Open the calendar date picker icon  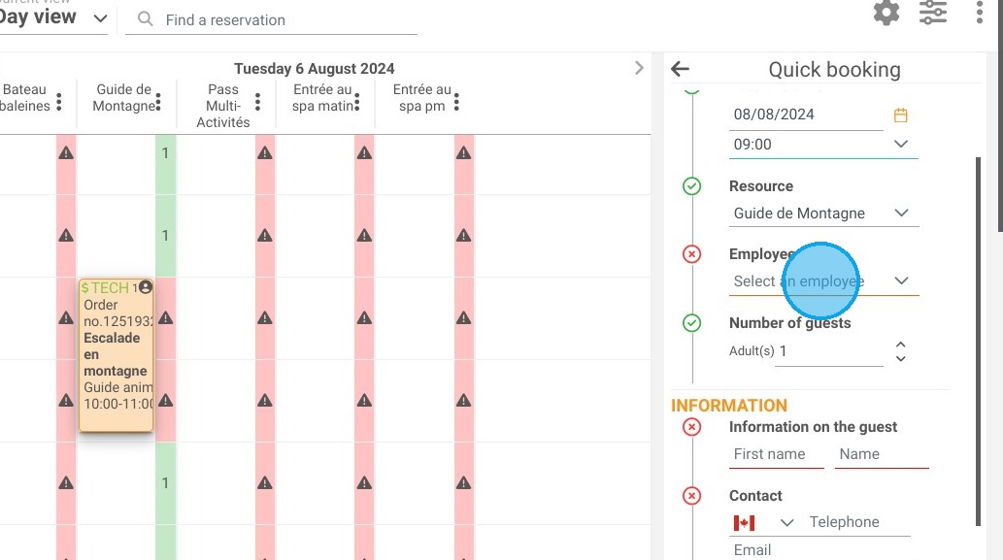point(901,115)
